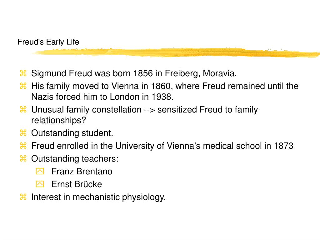
Task: Click the year 1873 at line end
Action: pos(283,146)
